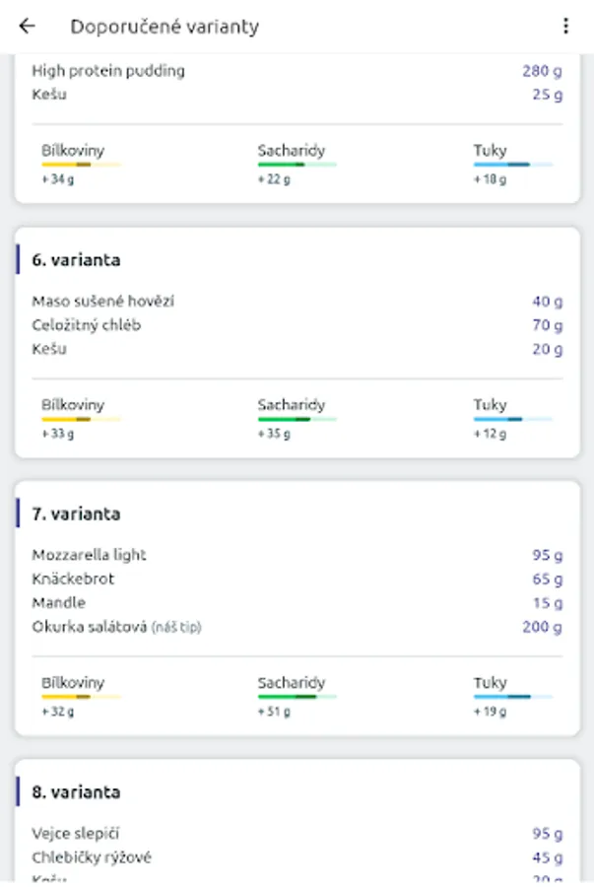Open the 8. varianta card heading
Screen dimensions: 594x887
[x=76, y=791]
